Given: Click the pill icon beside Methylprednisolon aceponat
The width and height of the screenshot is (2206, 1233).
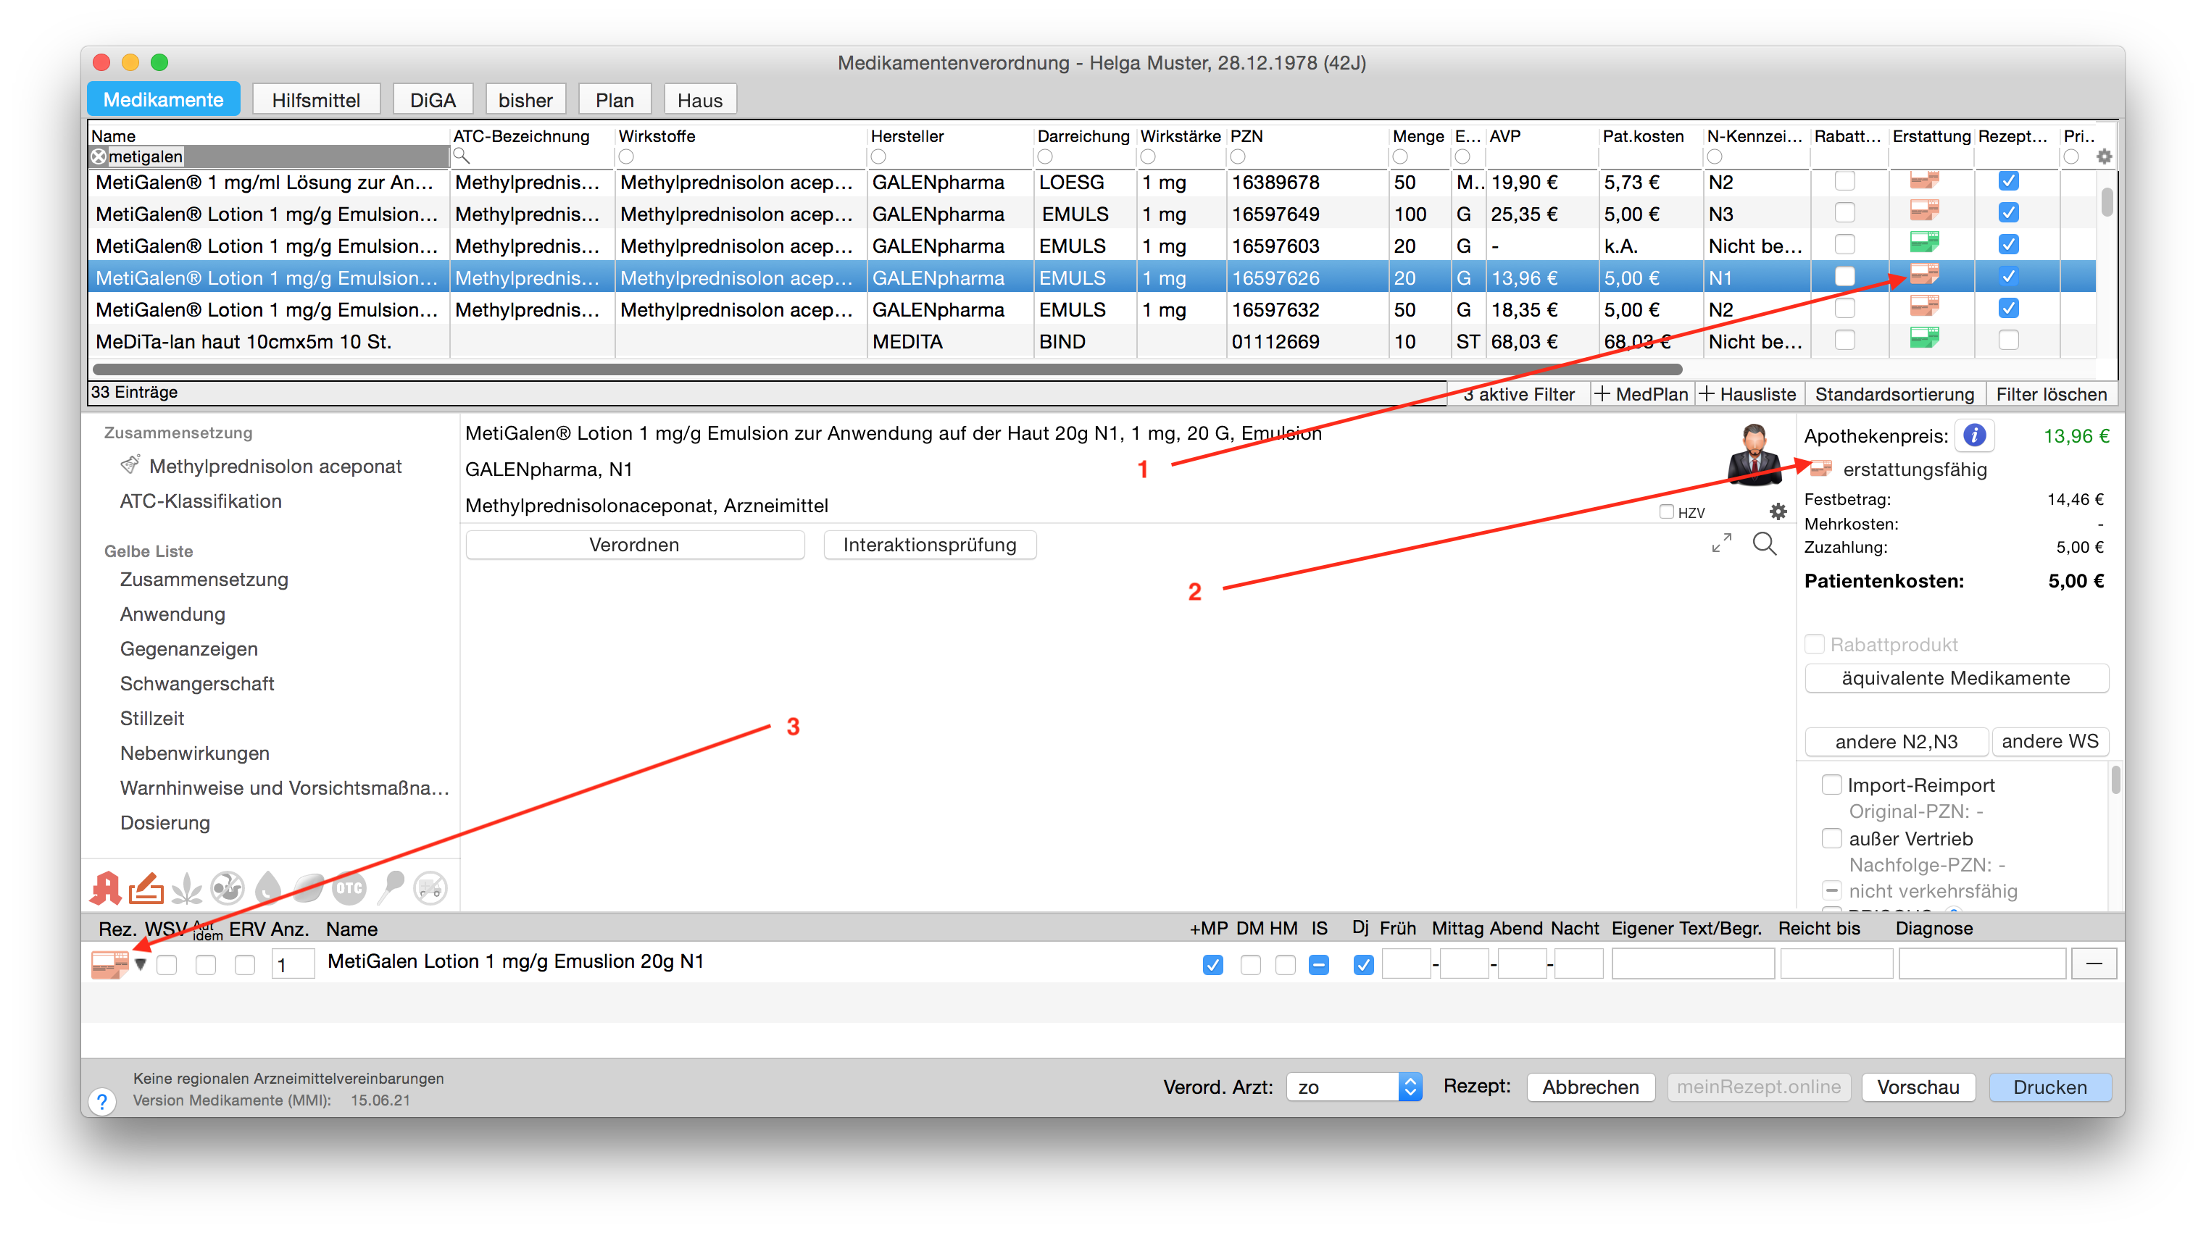Looking at the screenshot, I should point(130,465).
